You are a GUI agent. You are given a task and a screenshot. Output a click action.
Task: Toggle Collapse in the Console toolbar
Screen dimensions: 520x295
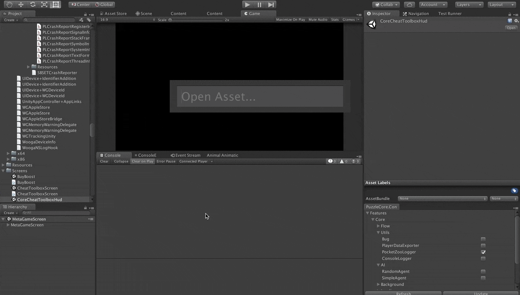point(121,161)
